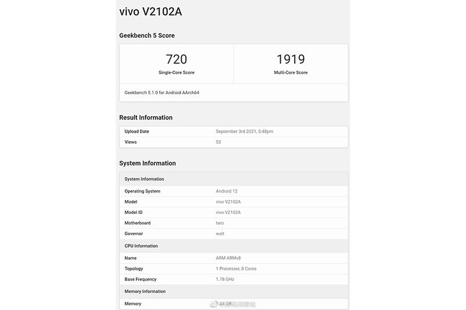Viewport: 466px width, 310px height.
Task: Click the September 3rd 2021 date value
Action: [x=244, y=131]
